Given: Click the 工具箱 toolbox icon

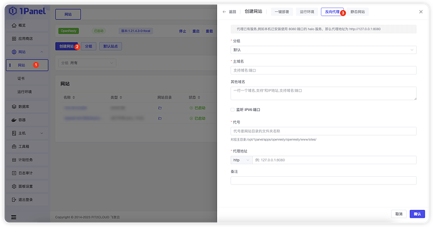Looking at the screenshot, I should click(14, 147).
